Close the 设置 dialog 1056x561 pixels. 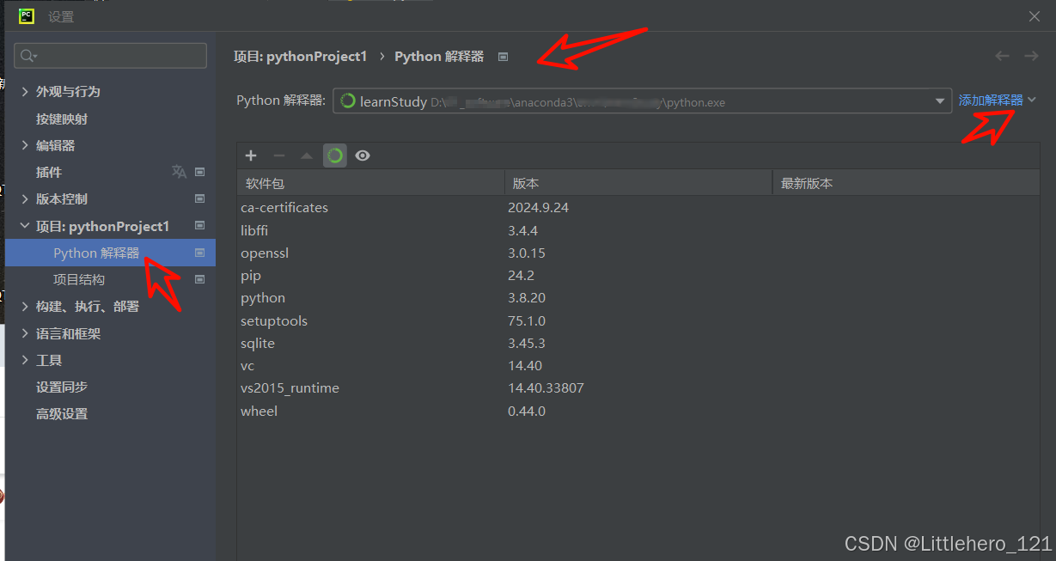point(1035,16)
